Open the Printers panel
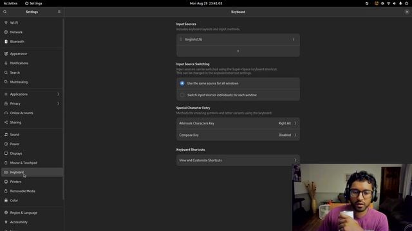Image resolution: width=412 pixels, height=231 pixels. [x=32, y=182]
